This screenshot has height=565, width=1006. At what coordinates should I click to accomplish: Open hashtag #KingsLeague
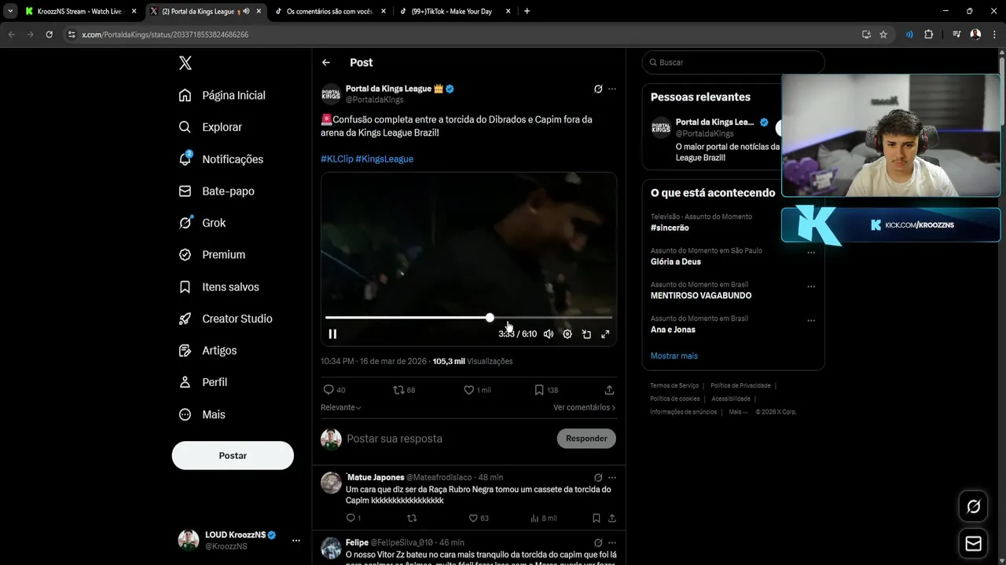coord(384,159)
